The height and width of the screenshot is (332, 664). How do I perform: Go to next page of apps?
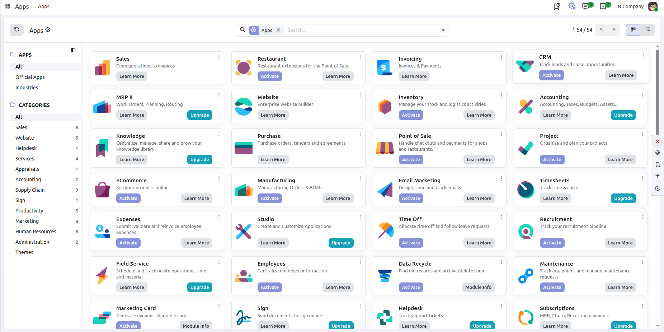click(x=614, y=30)
